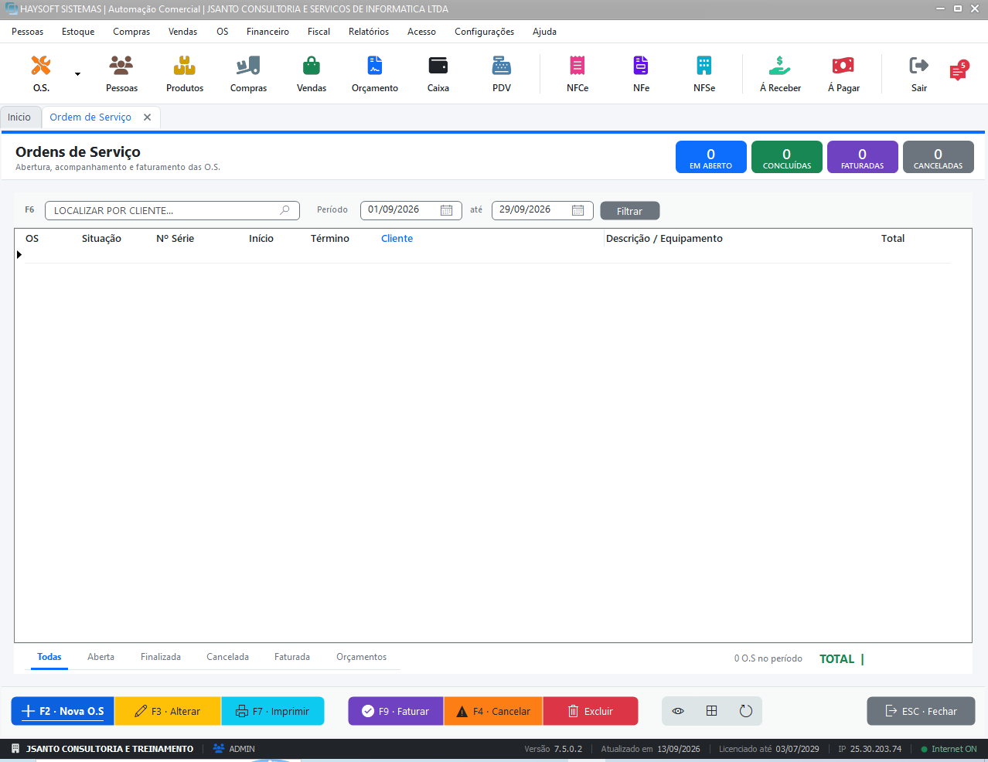
Task: Select the Finalizada filter tab
Action: 161,657
